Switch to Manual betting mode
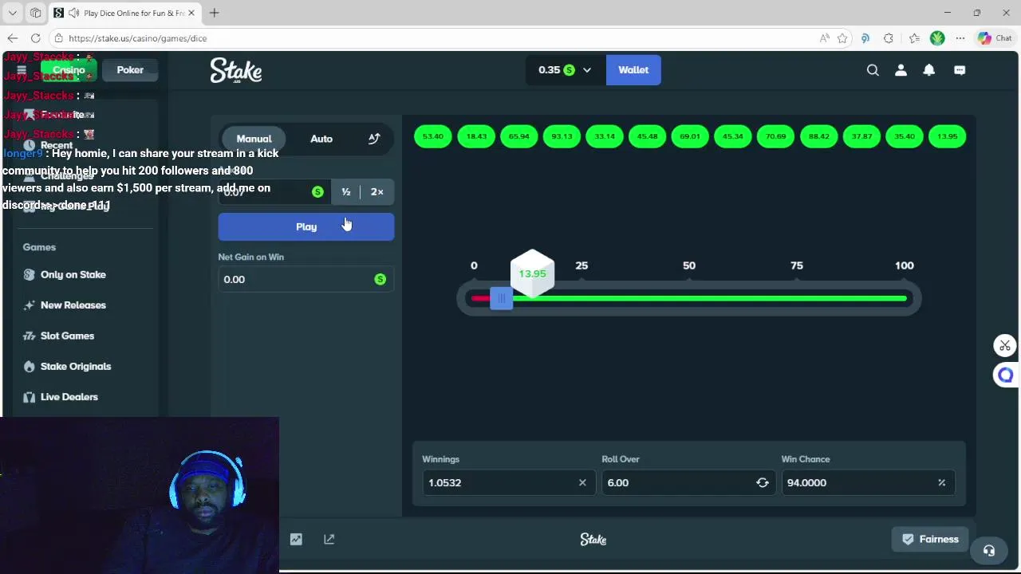Viewport: 1021px width, 574px height. coord(254,139)
